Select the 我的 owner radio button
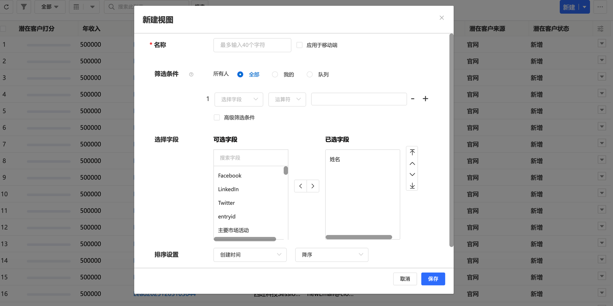The image size is (613, 306). [x=275, y=75]
